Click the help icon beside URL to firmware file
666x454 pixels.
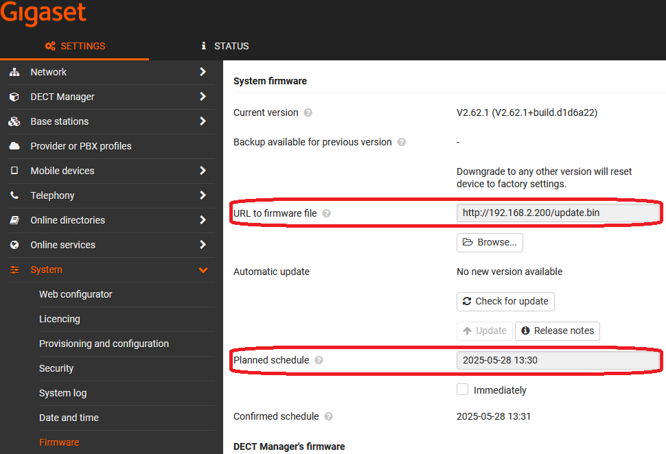(x=326, y=213)
